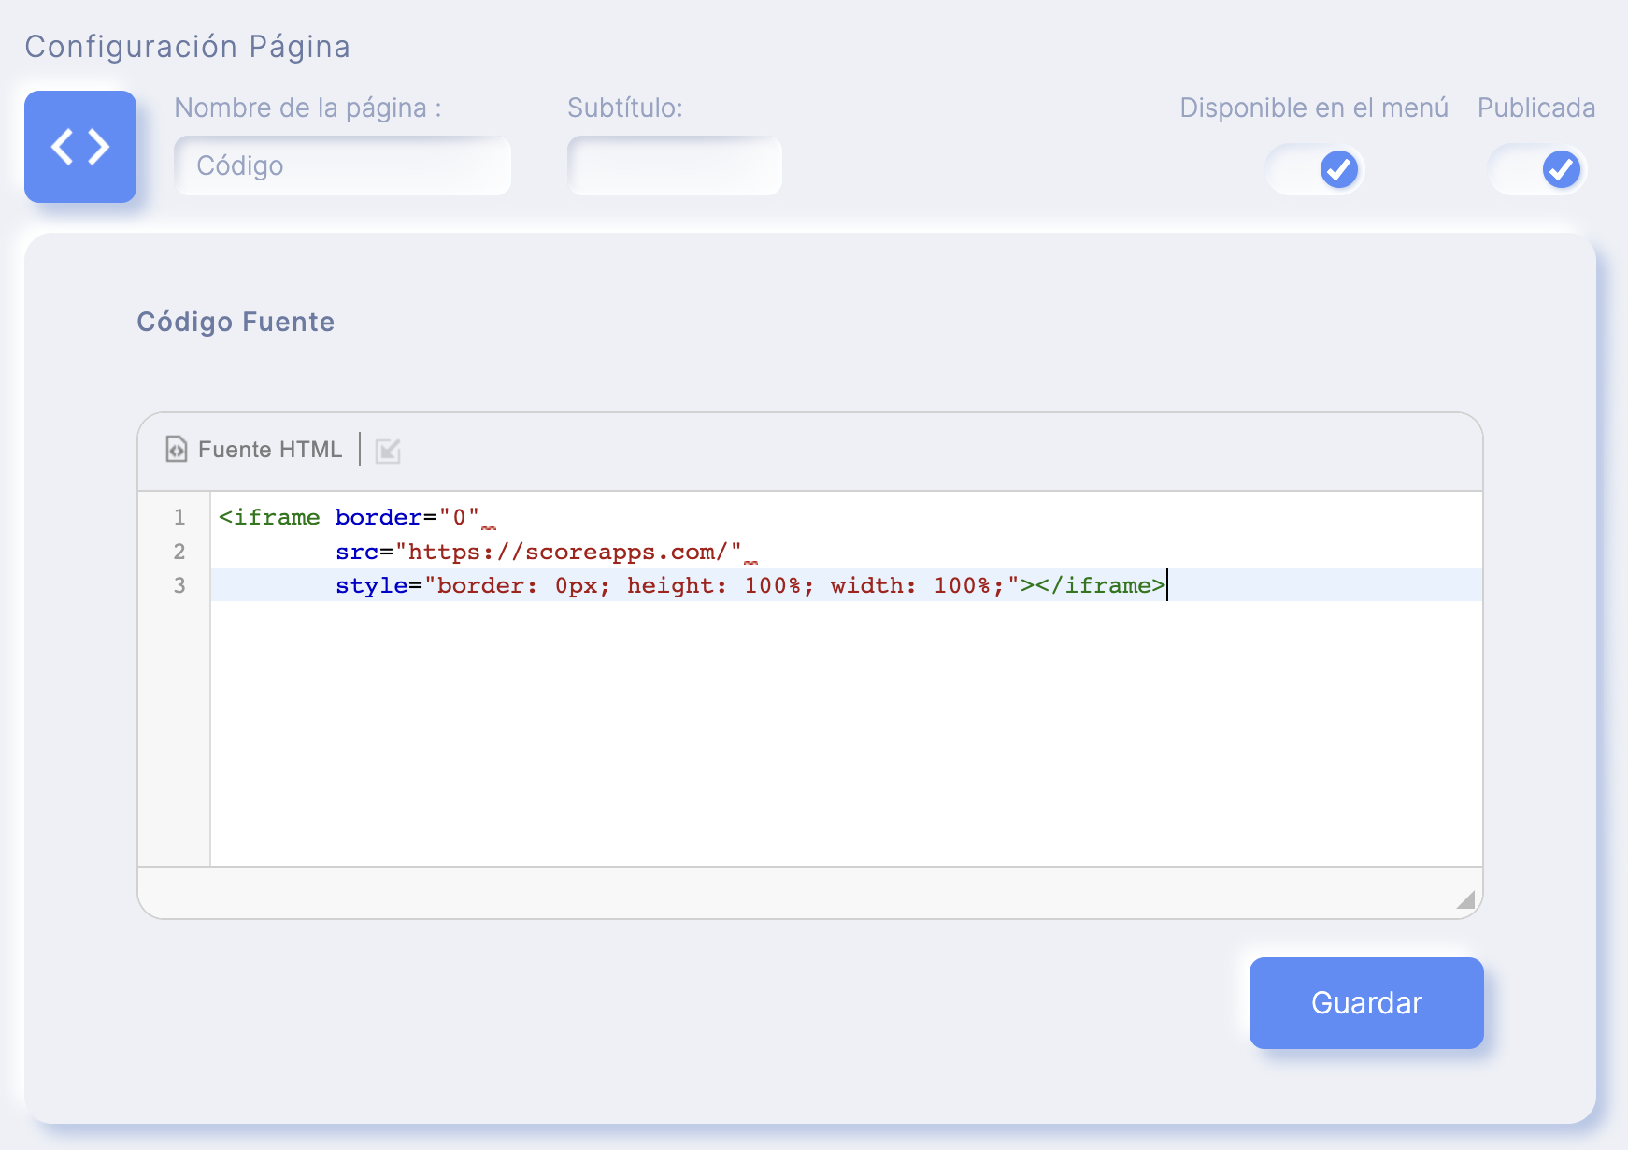The image size is (1628, 1150).
Task: Click line number 3 in gutter
Action: pyautogui.click(x=179, y=585)
